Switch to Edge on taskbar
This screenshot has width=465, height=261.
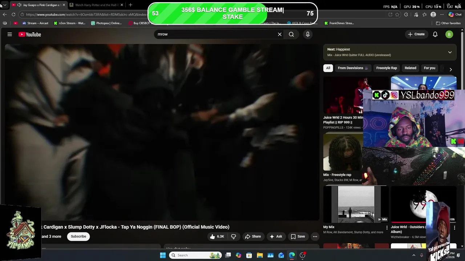point(292,255)
